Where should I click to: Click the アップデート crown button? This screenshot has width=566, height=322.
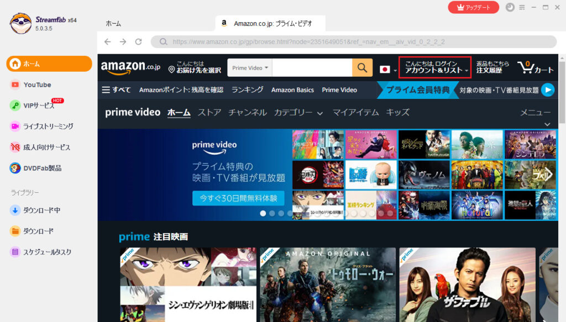point(473,7)
